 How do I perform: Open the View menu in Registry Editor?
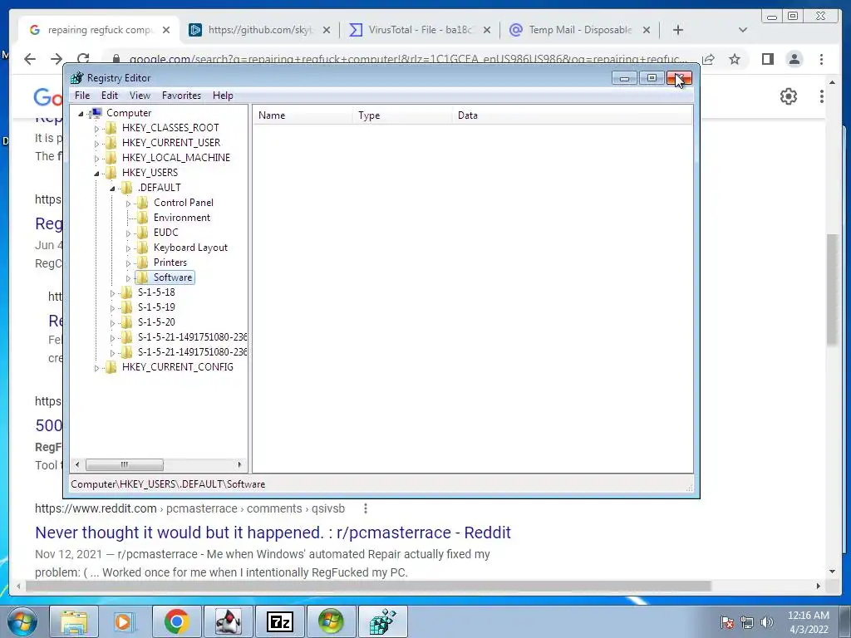[x=140, y=96]
